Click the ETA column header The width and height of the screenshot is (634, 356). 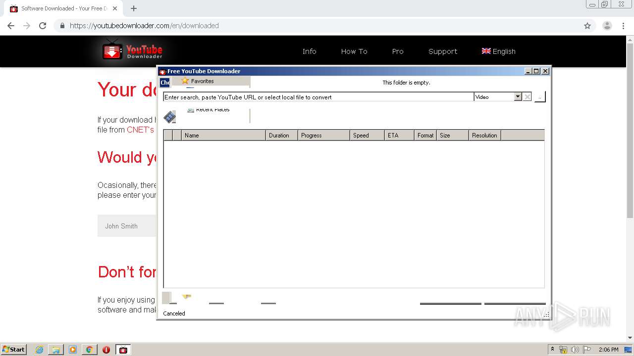(399, 135)
